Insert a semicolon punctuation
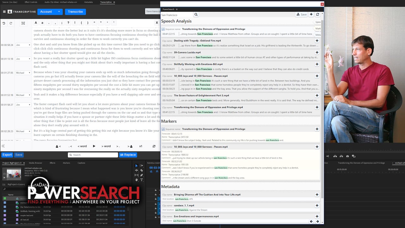This screenshot has width=405, height=228. point(62,23)
